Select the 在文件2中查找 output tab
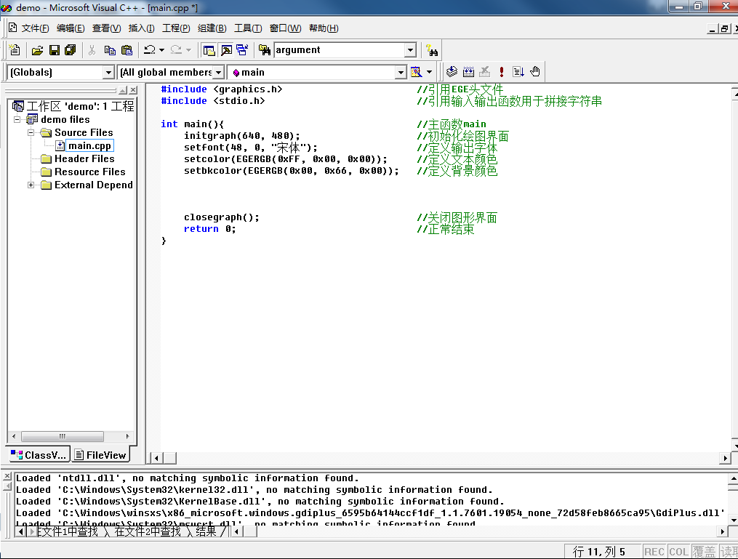 click(148, 531)
